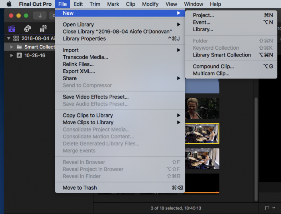Open the Apple menu

coord(9,4)
